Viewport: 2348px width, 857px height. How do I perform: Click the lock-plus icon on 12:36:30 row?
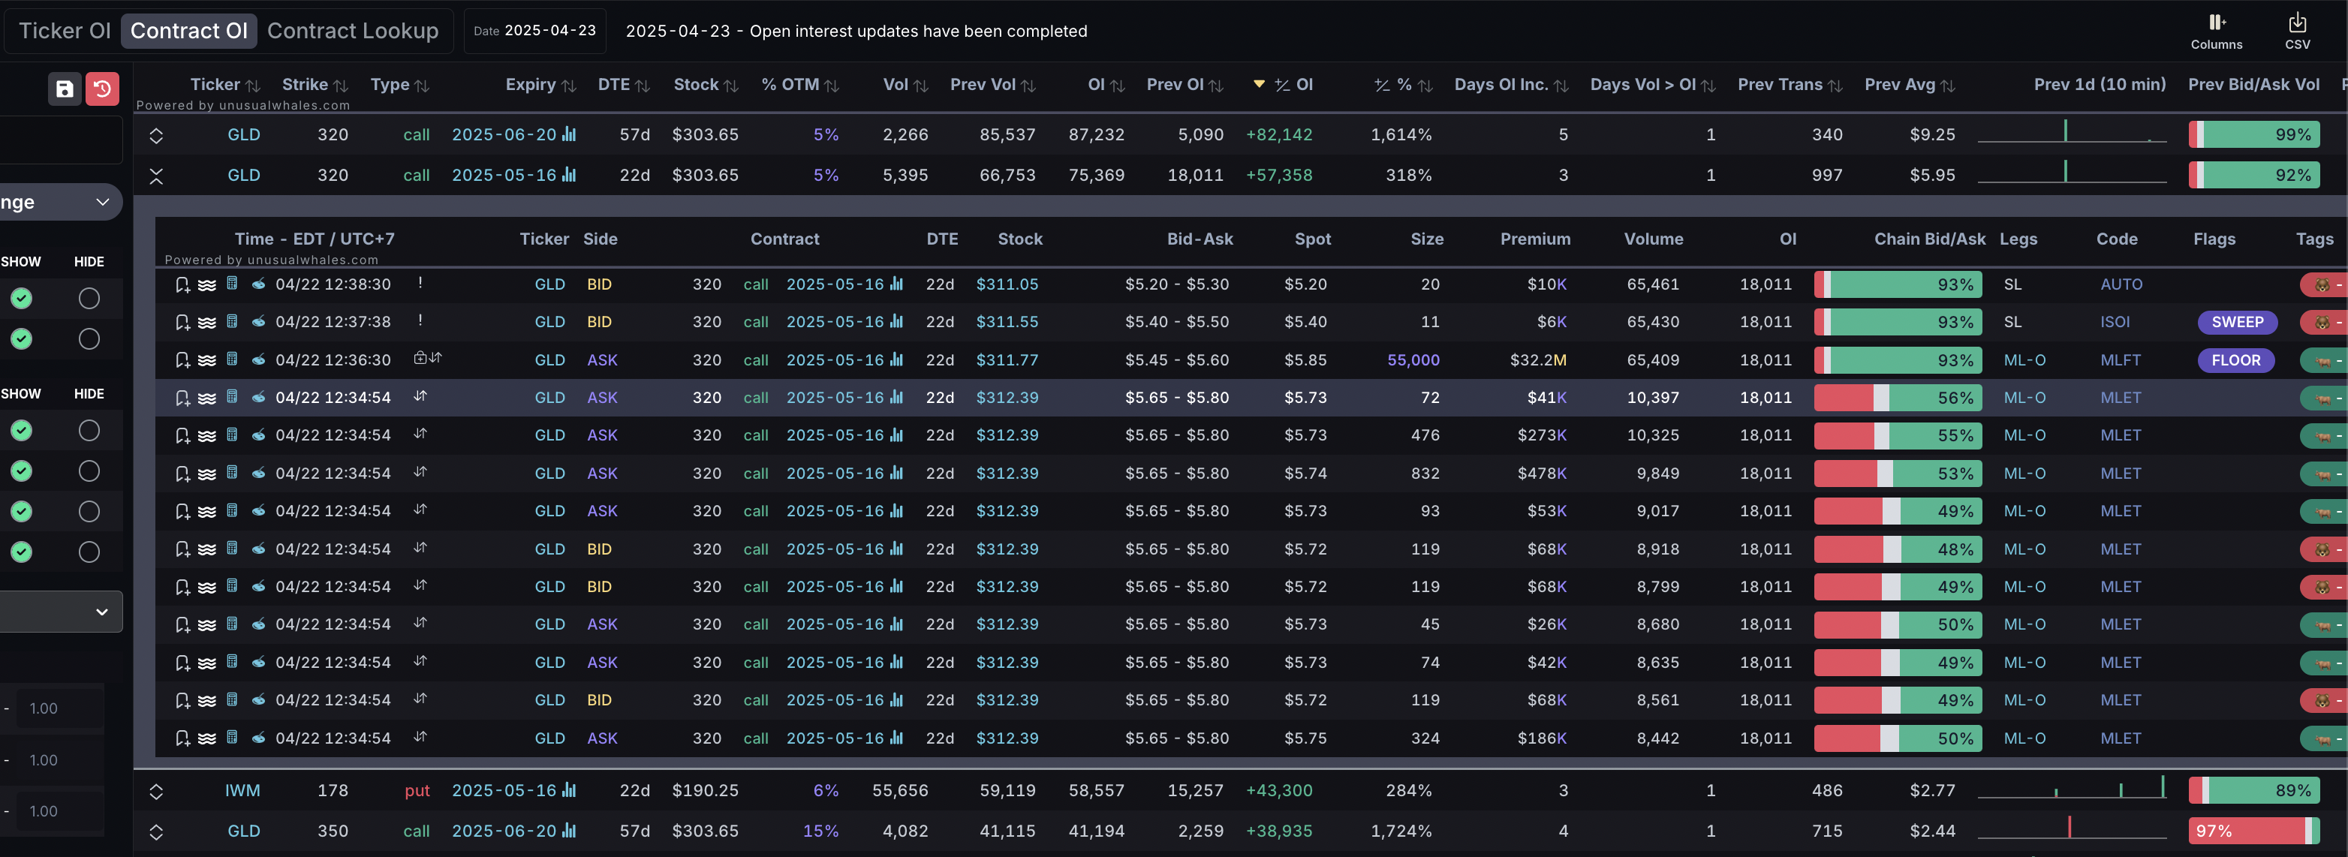tap(420, 357)
